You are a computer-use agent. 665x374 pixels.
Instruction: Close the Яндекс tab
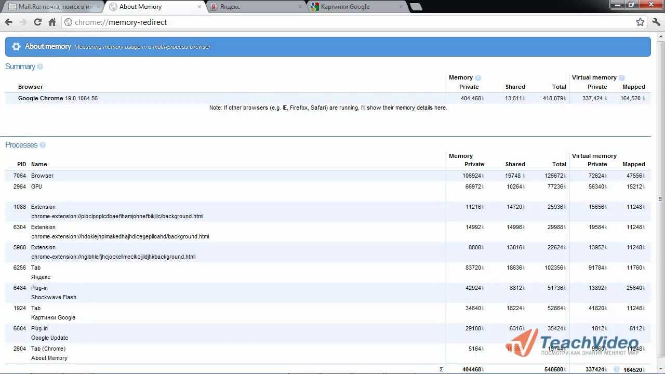click(x=300, y=7)
